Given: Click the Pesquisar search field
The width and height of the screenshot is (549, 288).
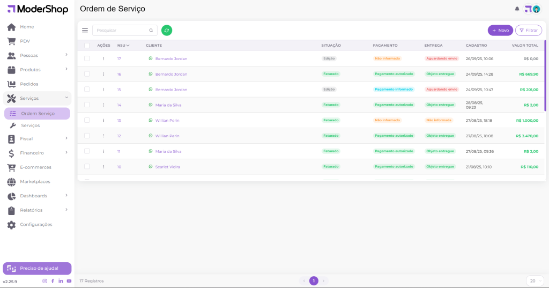Looking at the screenshot, I should (x=122, y=31).
